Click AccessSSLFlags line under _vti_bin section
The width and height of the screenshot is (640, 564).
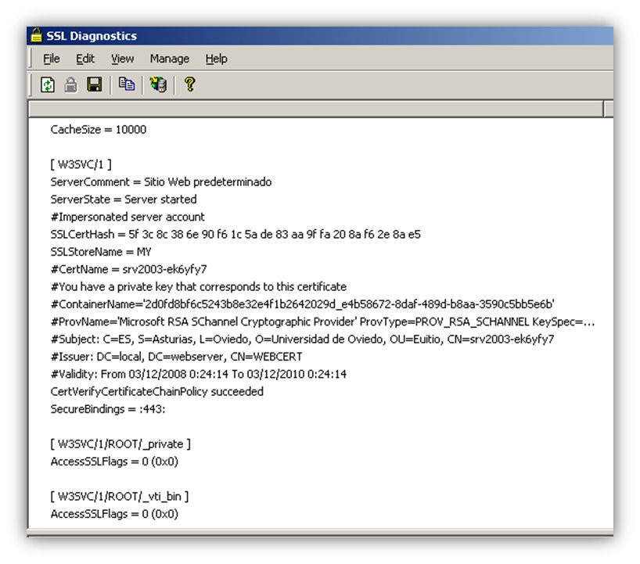click(x=114, y=514)
